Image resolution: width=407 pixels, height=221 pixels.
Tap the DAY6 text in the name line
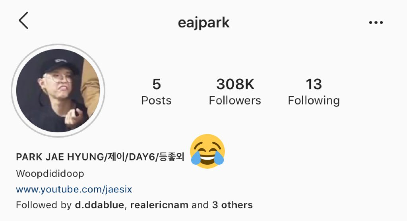pyautogui.click(x=142, y=157)
